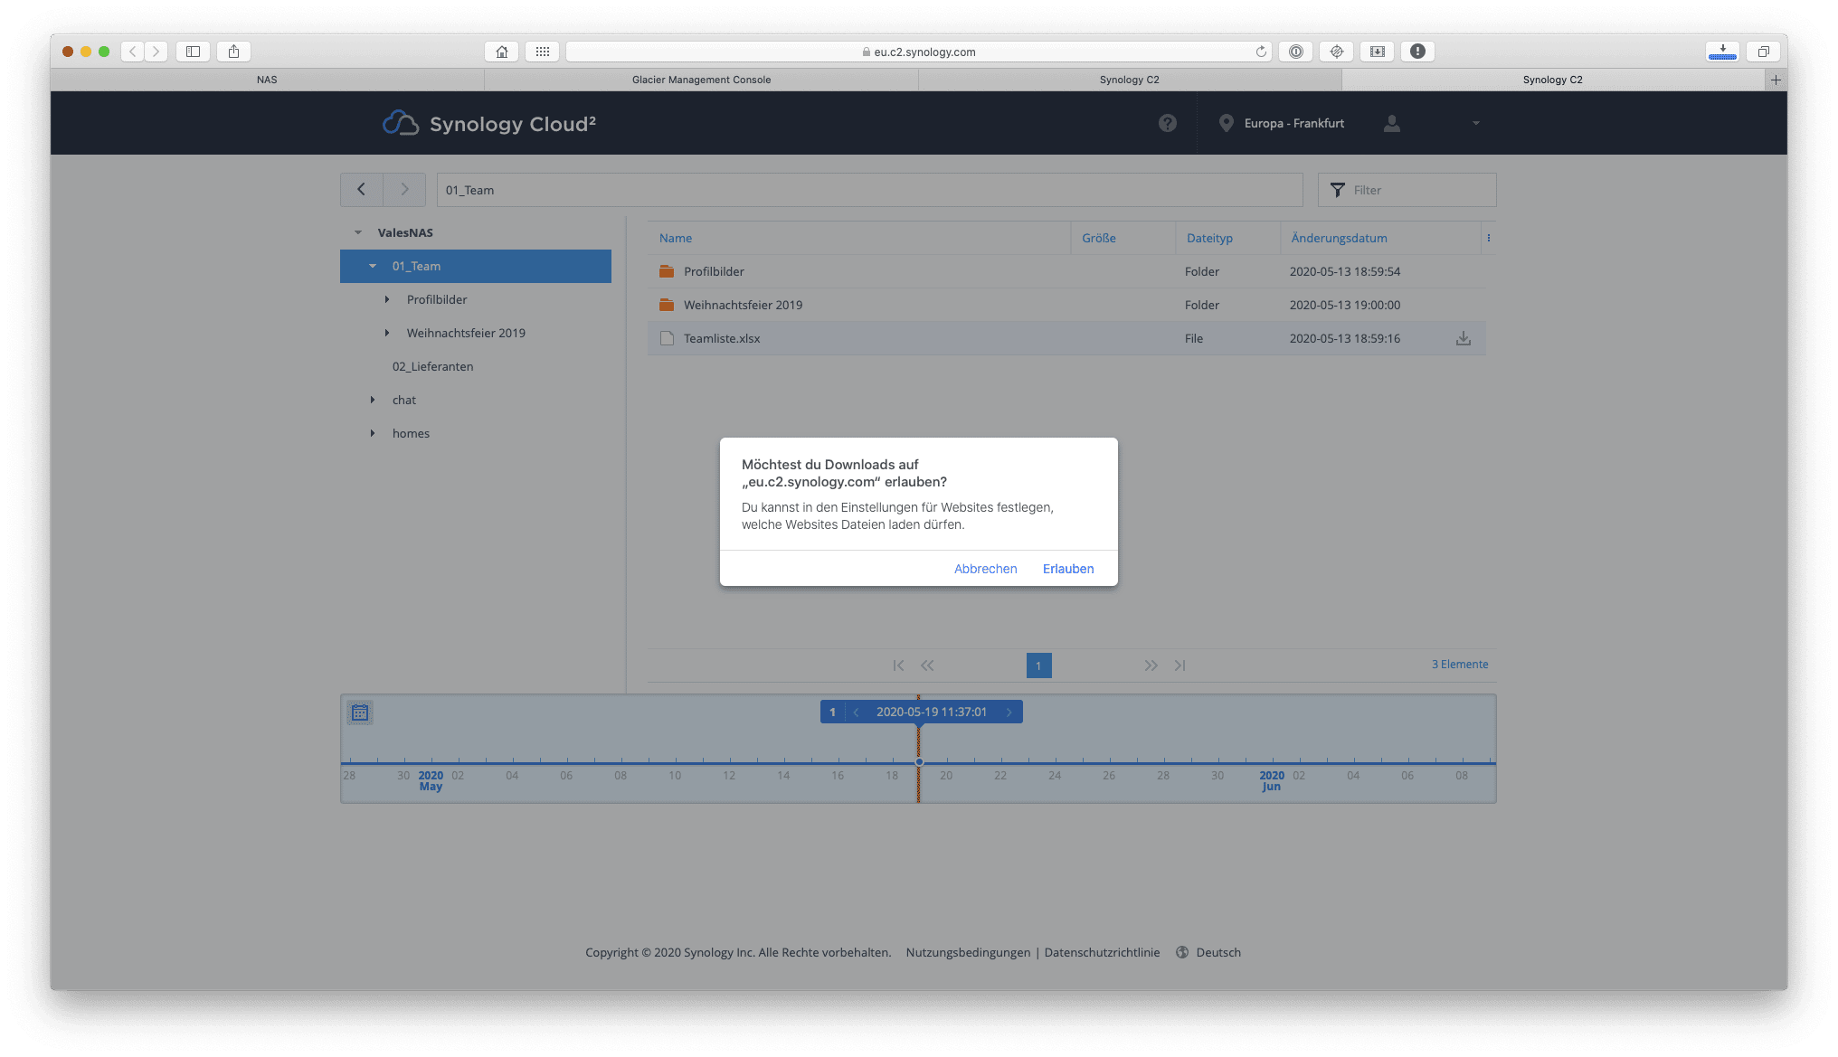This screenshot has height=1057, width=1838.
Task: Navigate back with the folder back button
Action: (x=362, y=190)
